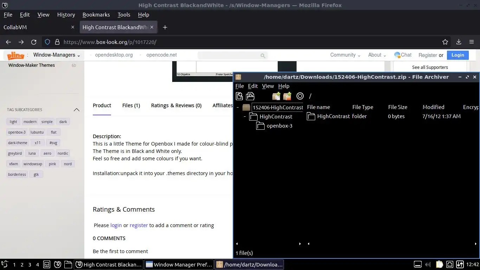480x270 pixels.
Task: Click the network connection tray icon
Action: tap(449, 264)
